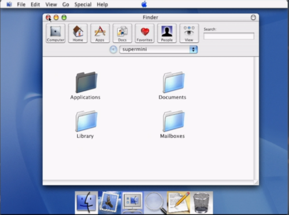Open the File menu
Image resolution: width=289 pixels, height=215 pixels.
21,4
